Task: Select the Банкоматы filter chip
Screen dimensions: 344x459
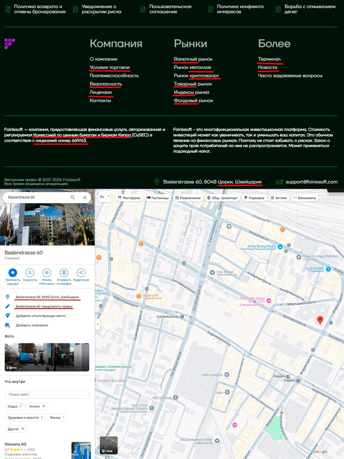Action: coord(304,198)
